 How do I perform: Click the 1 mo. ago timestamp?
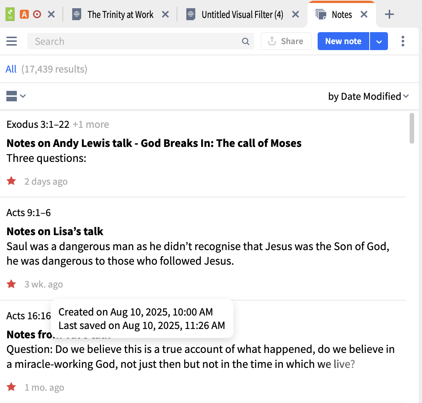(44, 388)
